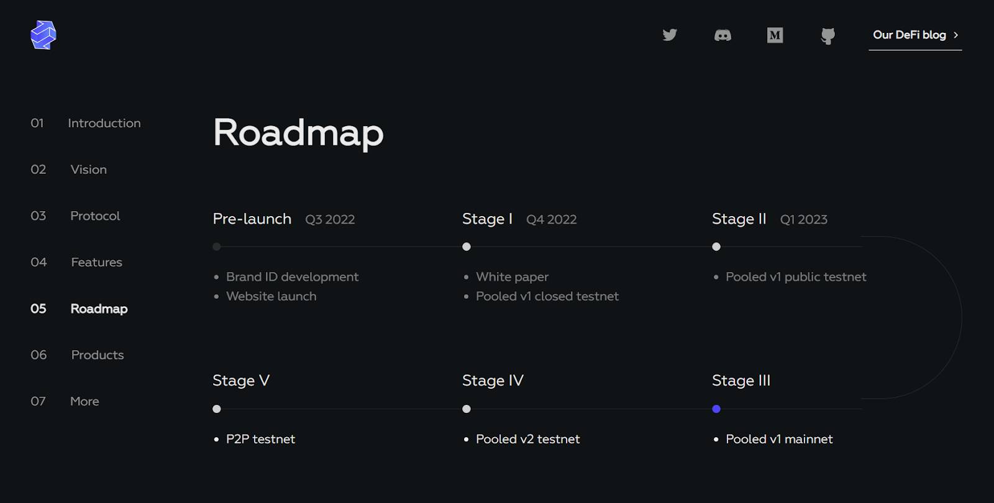Open the Medium blog icon
This screenshot has height=503, width=994.
[775, 35]
